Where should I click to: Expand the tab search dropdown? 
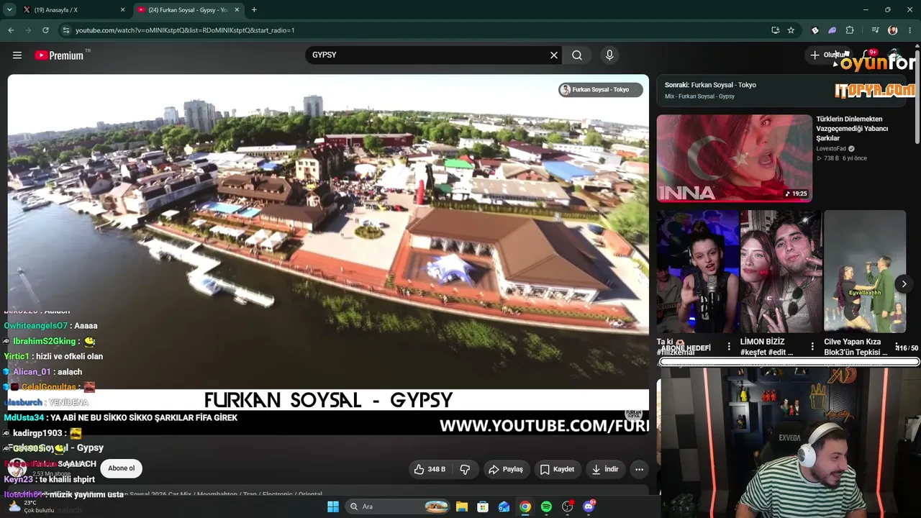point(9,10)
